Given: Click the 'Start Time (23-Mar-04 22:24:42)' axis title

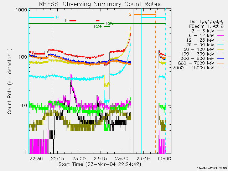Looking at the screenshot, I should click(100, 164).
